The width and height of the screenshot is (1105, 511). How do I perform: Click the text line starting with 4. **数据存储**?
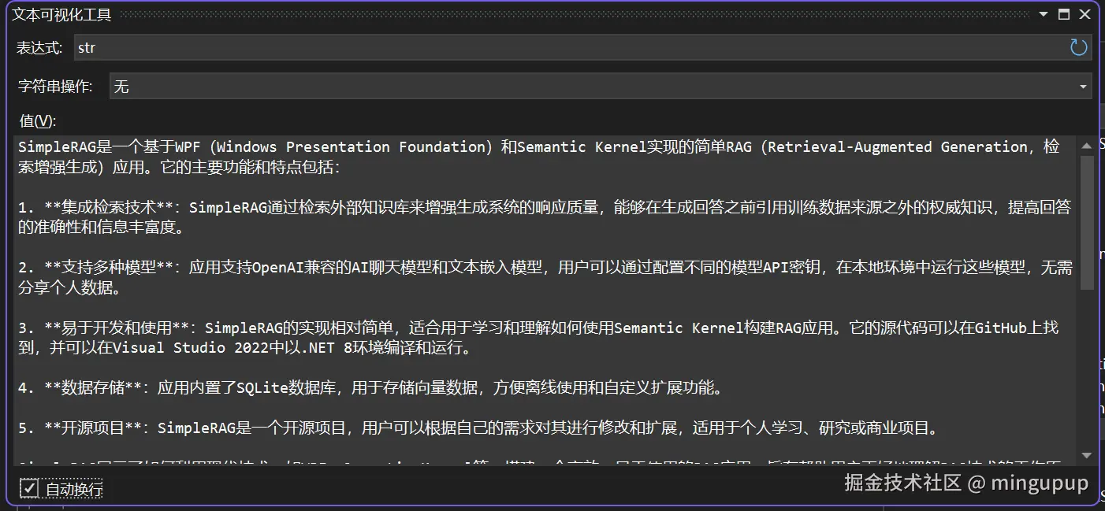(x=370, y=387)
